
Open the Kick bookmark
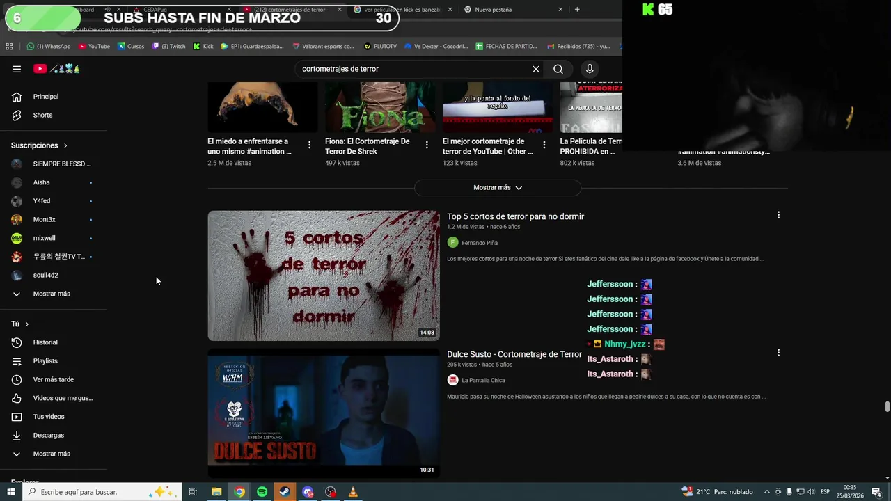tap(203, 47)
